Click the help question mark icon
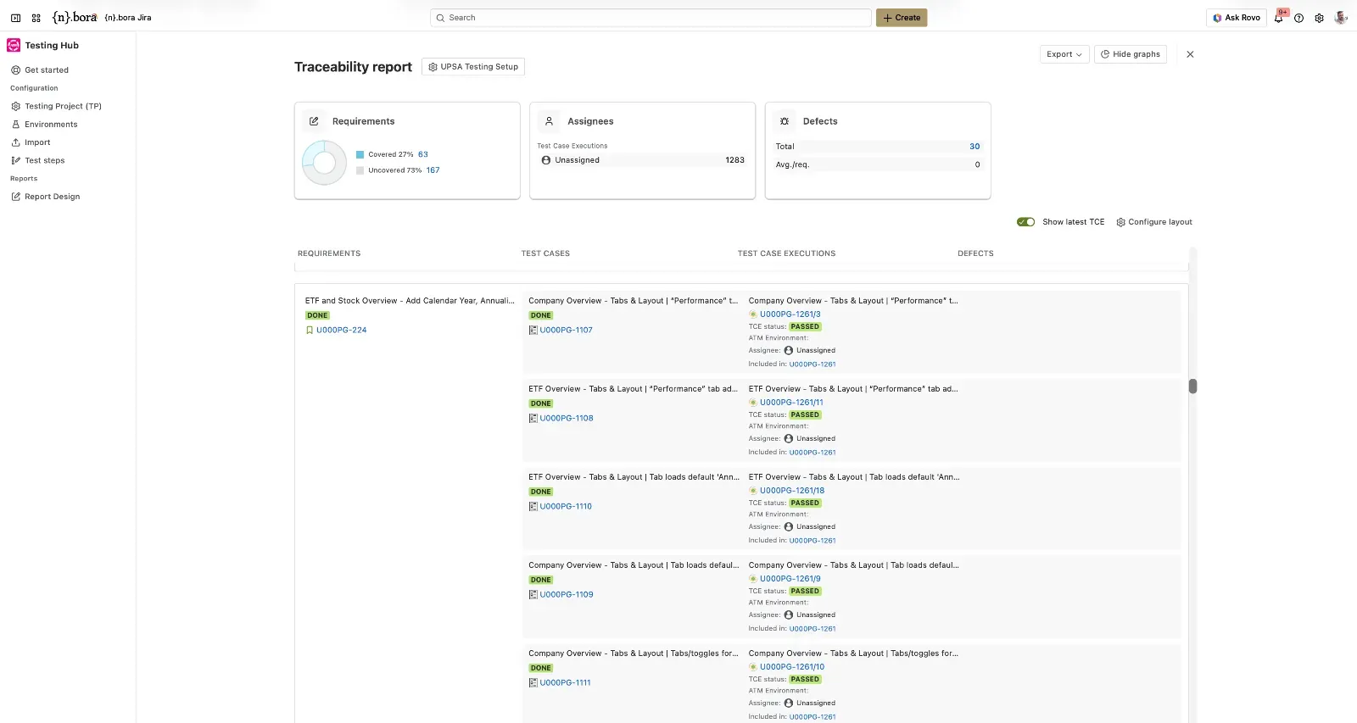 pos(1298,18)
